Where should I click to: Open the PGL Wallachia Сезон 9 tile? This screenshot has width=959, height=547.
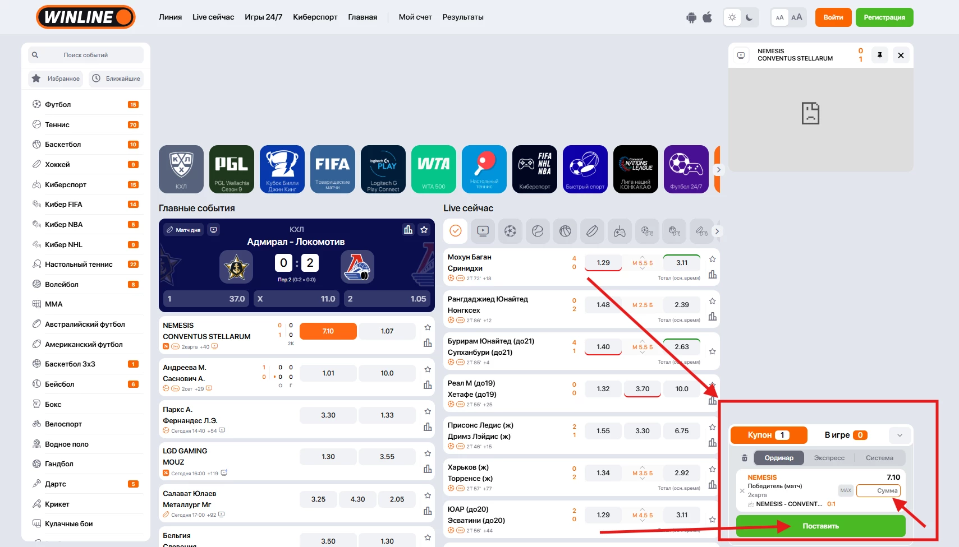232,169
